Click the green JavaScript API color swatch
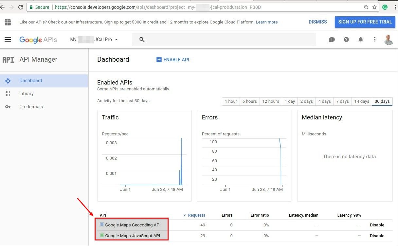The height and width of the screenshot is (246, 398). 102,235
